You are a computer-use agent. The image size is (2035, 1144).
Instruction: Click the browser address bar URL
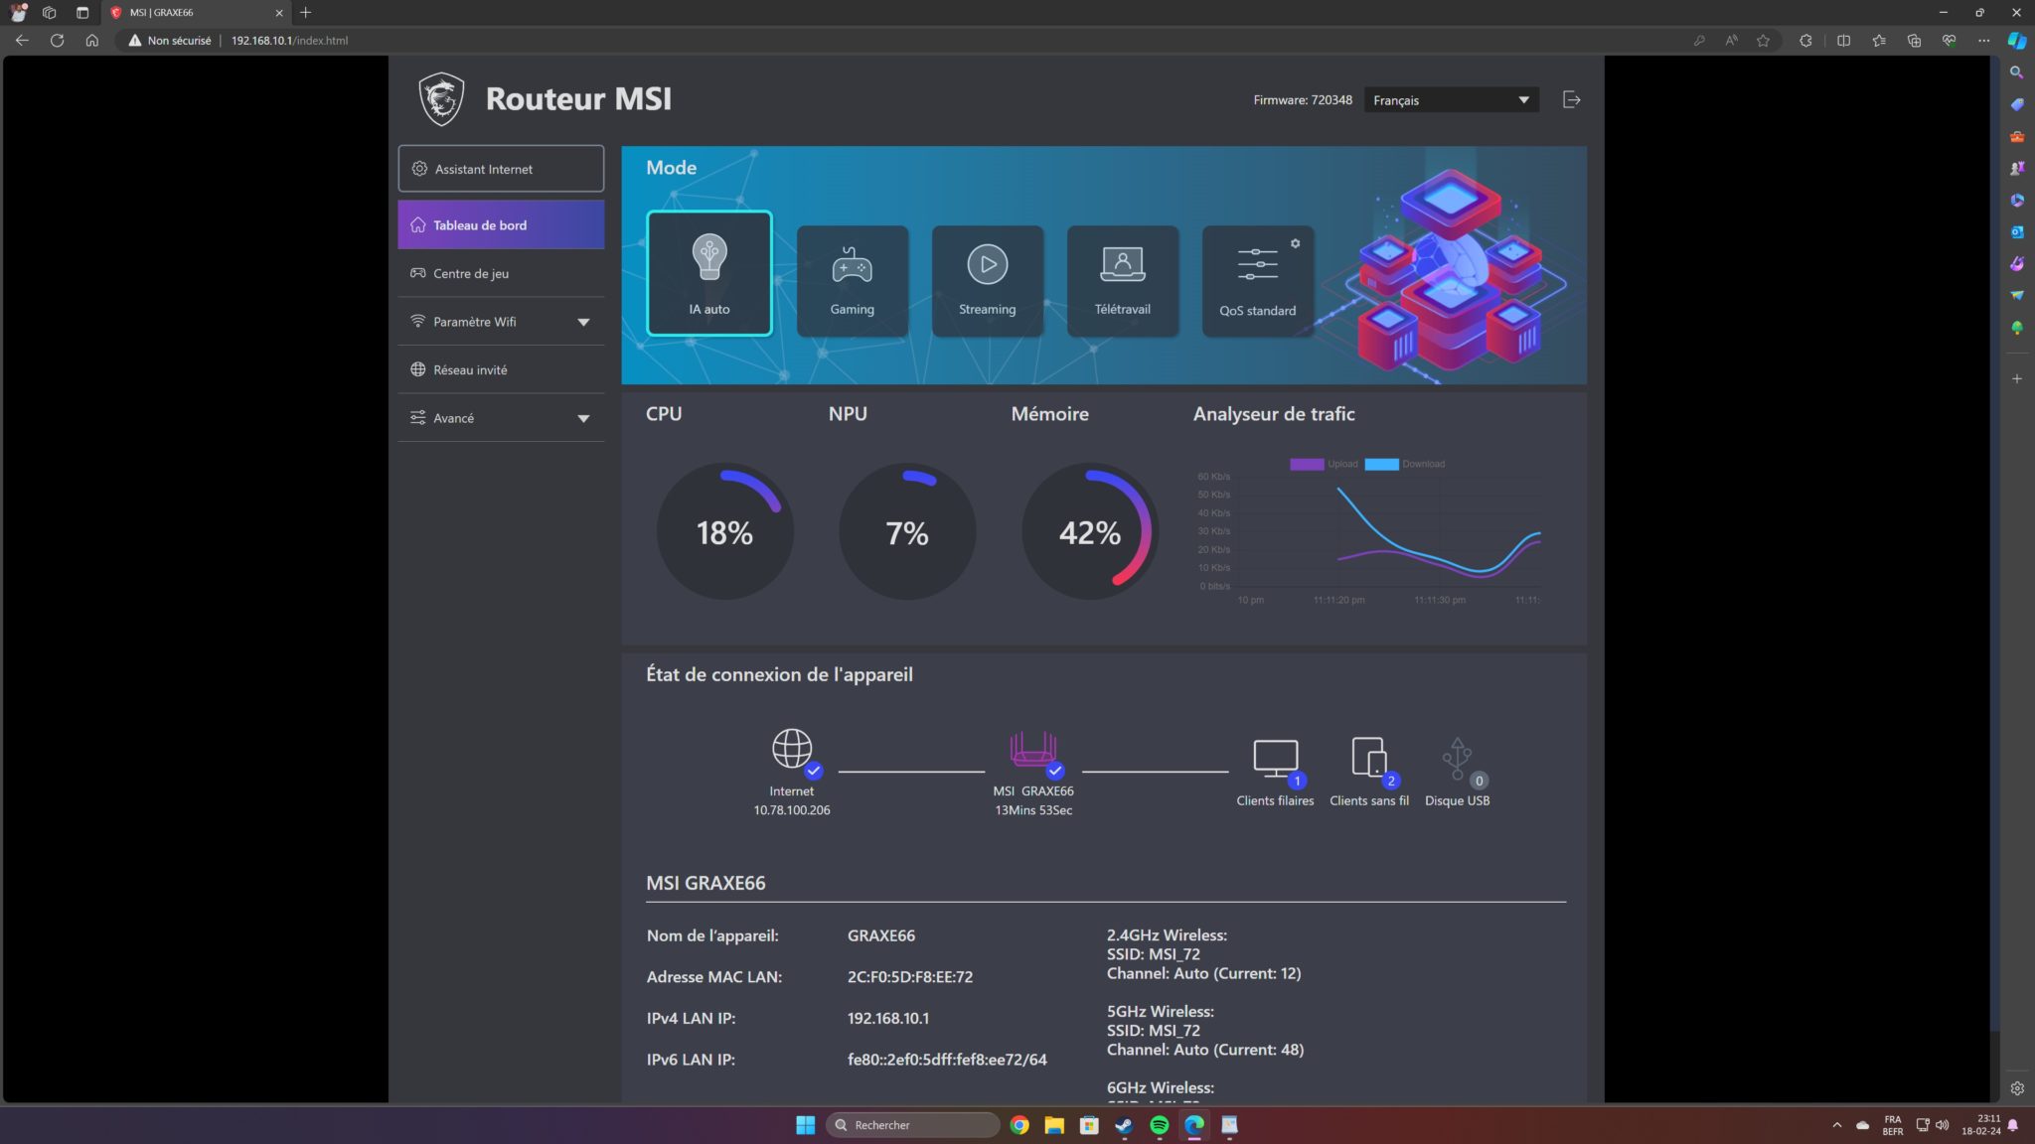tap(289, 41)
